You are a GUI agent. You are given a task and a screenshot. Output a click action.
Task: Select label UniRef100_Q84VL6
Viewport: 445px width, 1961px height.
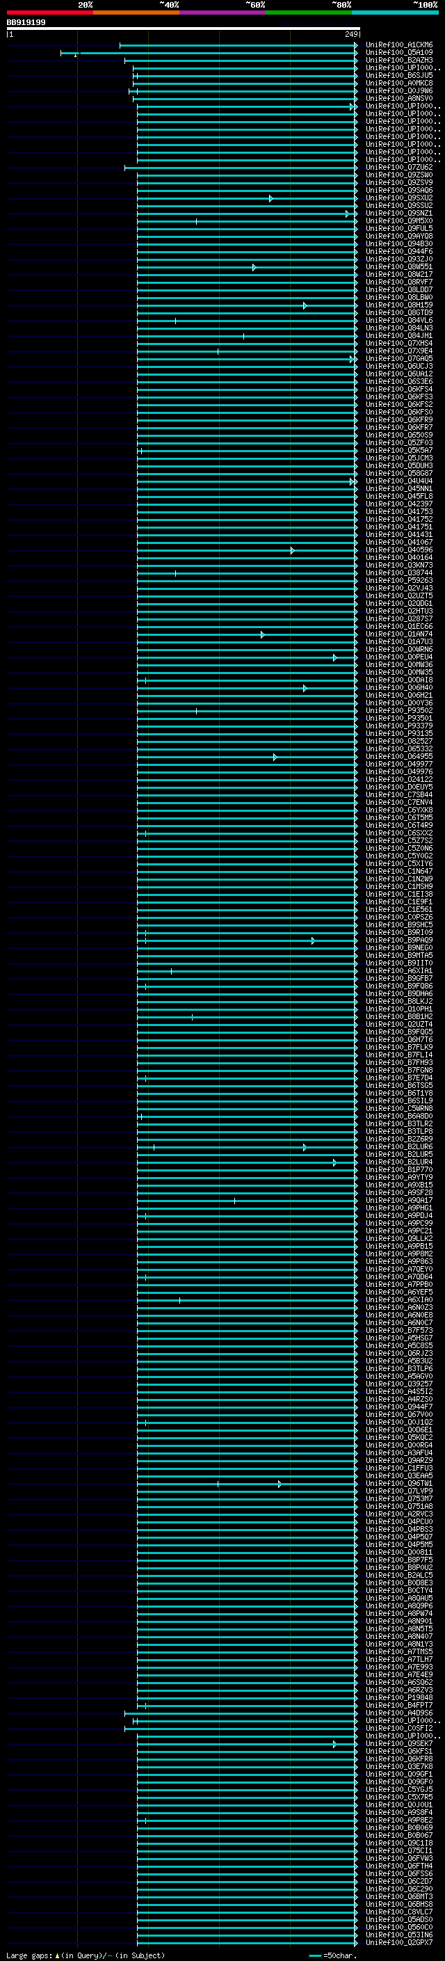399,321
